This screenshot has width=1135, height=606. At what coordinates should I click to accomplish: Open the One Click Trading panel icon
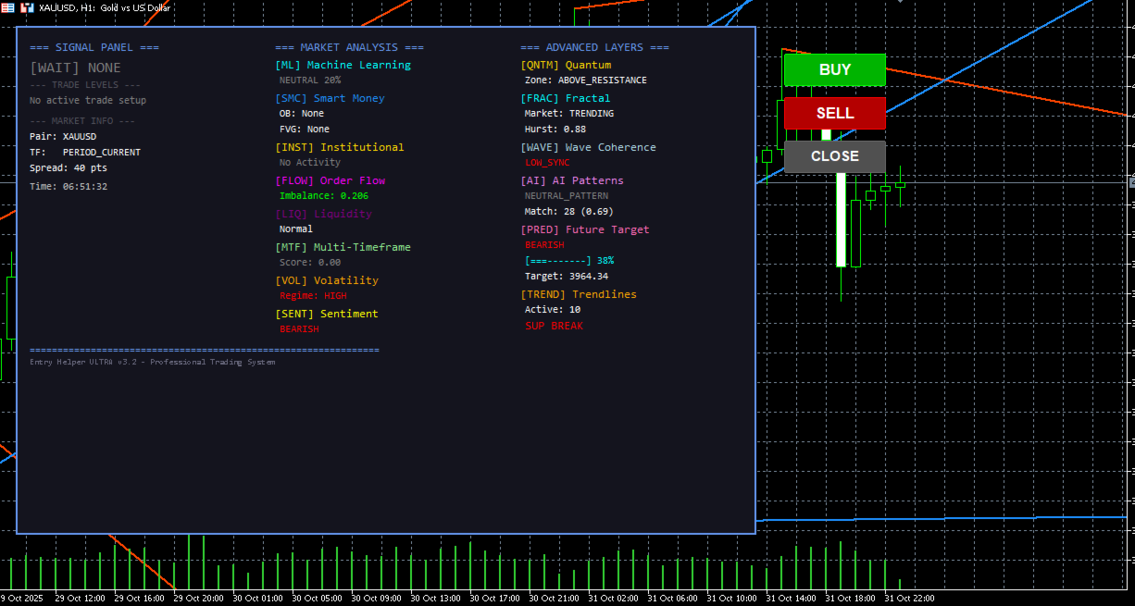pos(27,6)
